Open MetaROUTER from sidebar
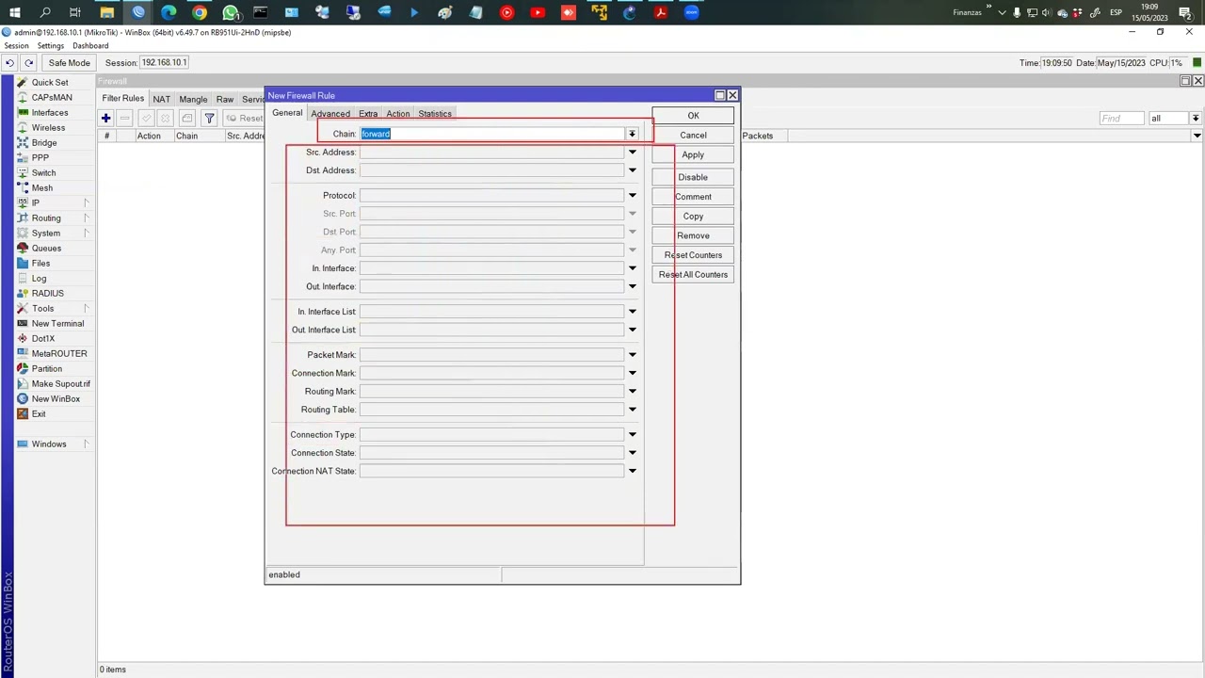The image size is (1205, 678). [x=59, y=353]
